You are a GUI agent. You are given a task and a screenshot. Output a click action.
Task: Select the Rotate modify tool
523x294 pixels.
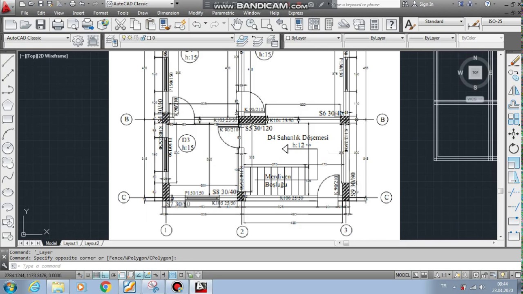coord(514,148)
